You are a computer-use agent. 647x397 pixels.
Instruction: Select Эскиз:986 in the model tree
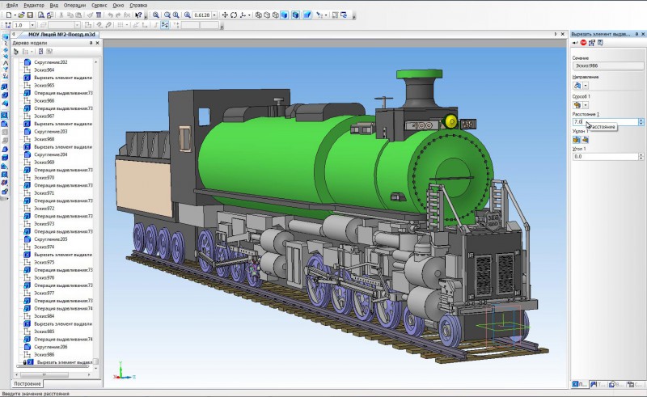(x=44, y=354)
